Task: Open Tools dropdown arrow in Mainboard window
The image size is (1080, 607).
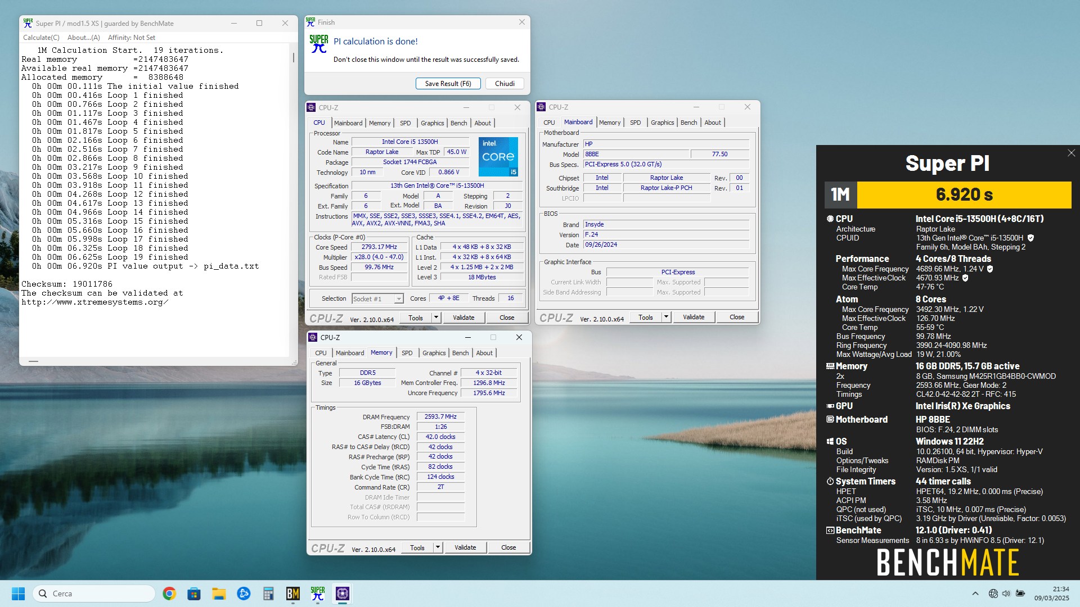Action: click(665, 317)
